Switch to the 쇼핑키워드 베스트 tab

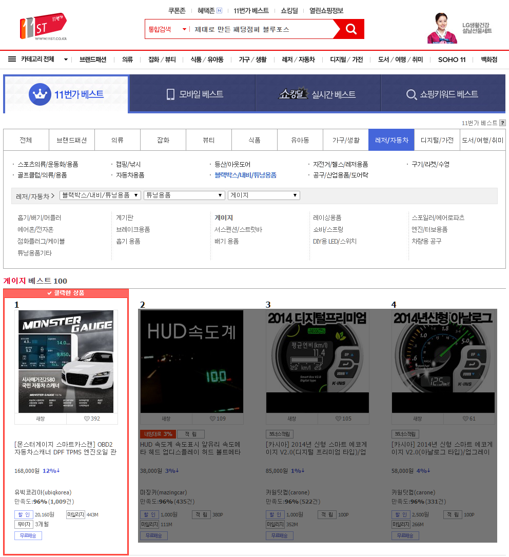pos(443,94)
